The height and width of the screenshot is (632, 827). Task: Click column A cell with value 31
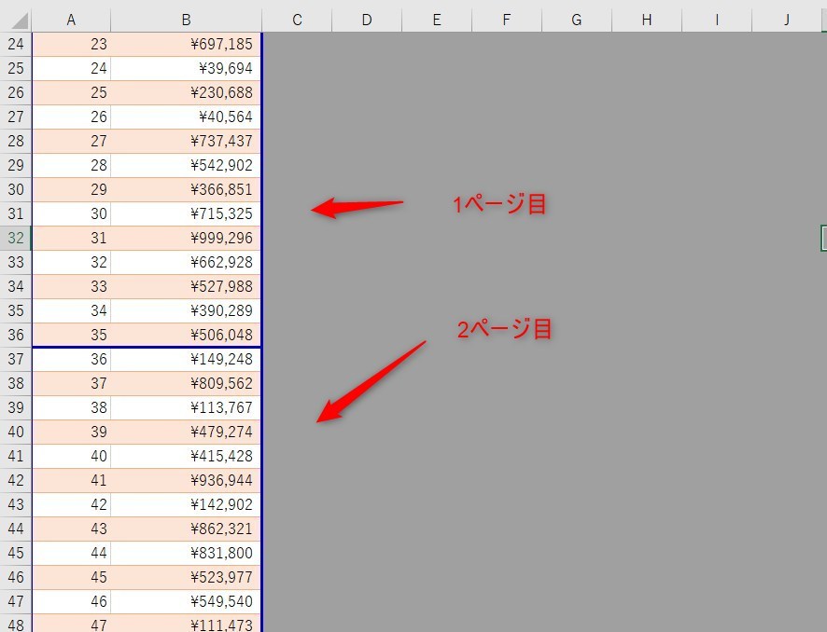point(71,238)
